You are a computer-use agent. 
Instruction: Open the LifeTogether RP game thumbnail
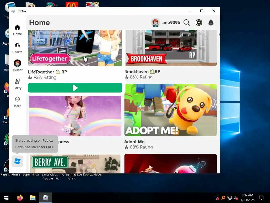[x=75, y=48]
